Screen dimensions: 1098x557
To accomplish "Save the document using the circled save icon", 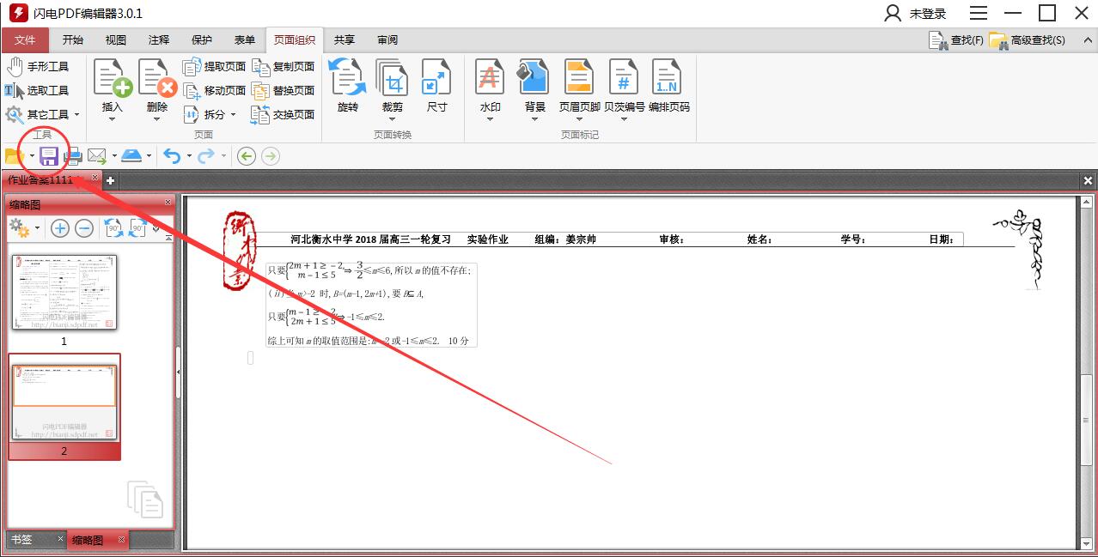I will click(x=50, y=155).
